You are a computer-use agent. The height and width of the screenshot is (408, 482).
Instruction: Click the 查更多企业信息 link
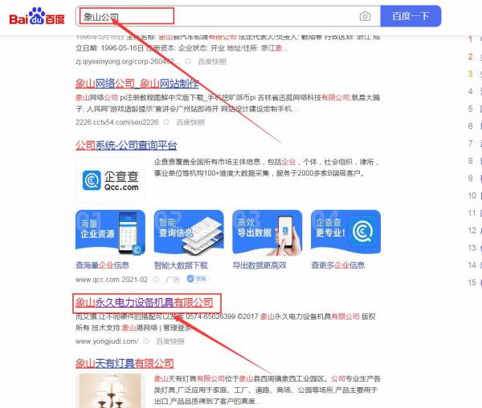pos(338,265)
